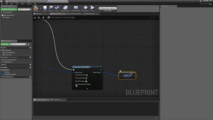Collapse the Graphs section

tap(1, 48)
